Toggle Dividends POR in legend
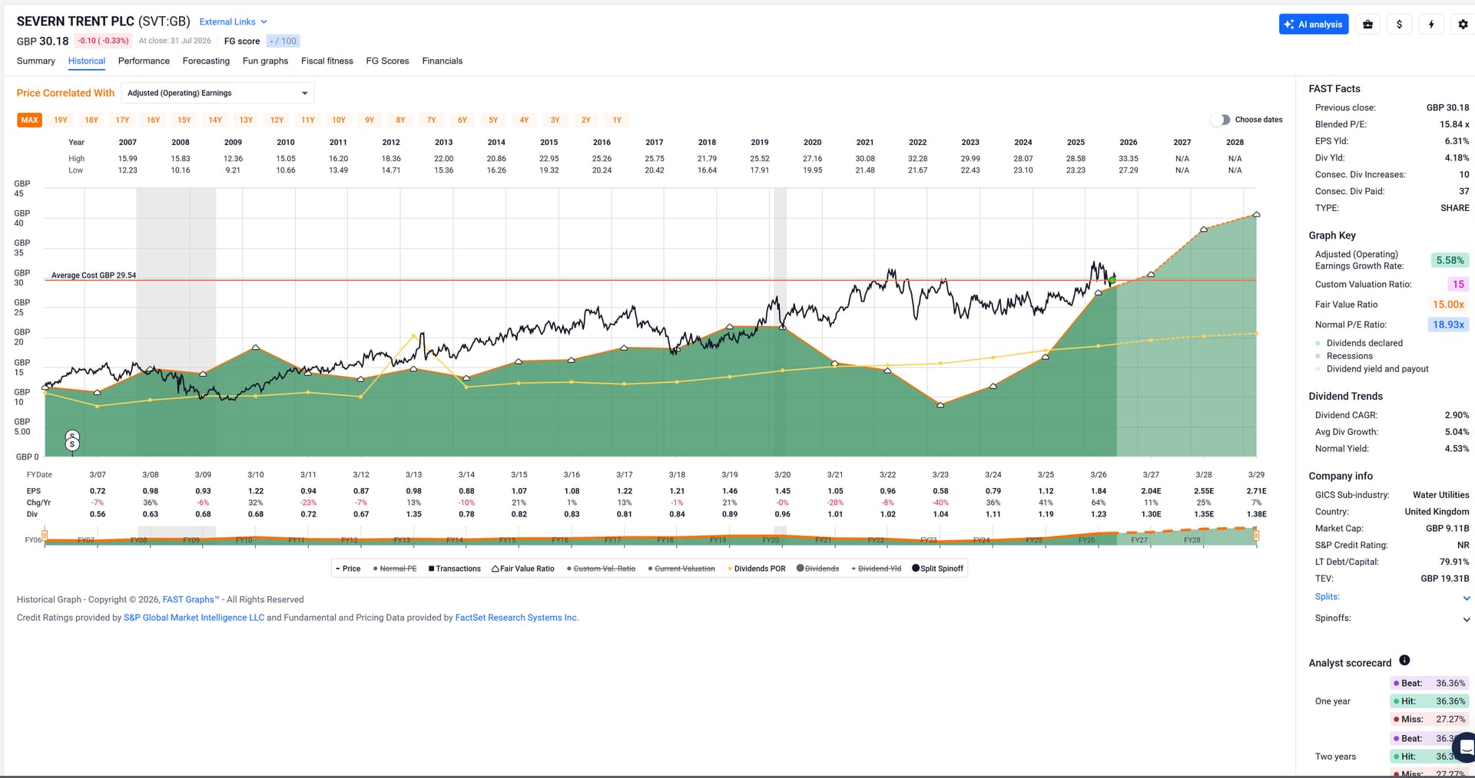The image size is (1475, 778). pos(757,569)
